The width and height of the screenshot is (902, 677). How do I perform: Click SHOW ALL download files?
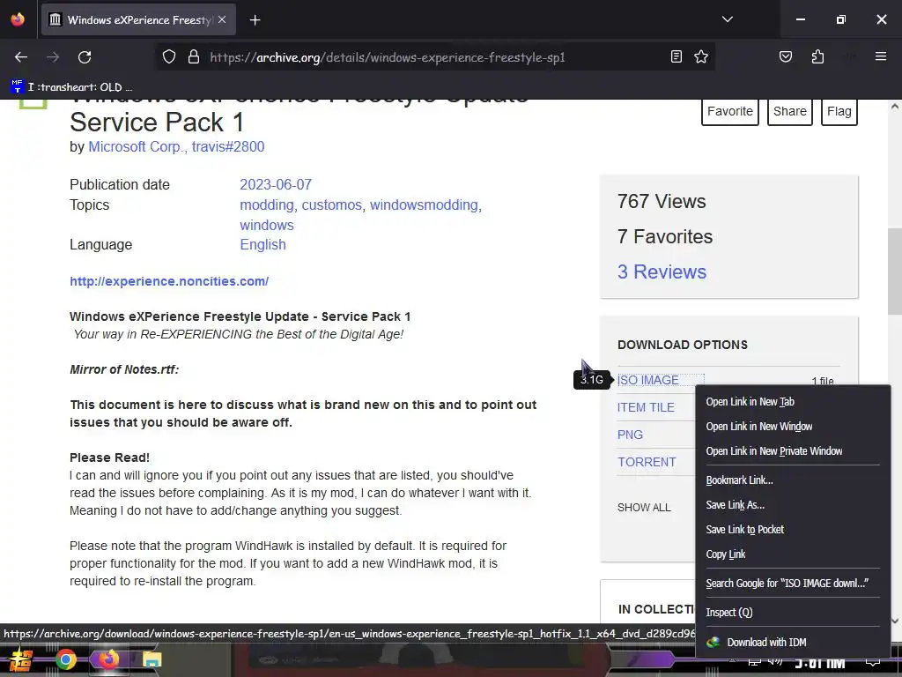(644, 507)
